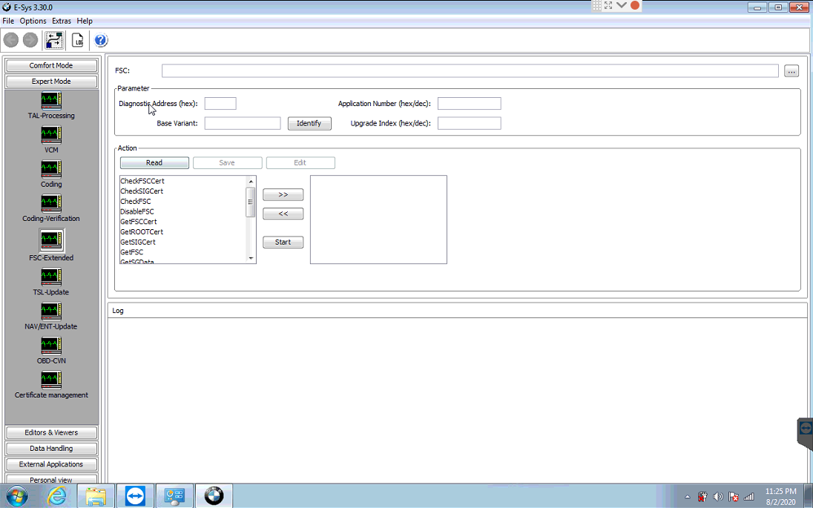Select GetROOTCert in action list

coord(142,231)
